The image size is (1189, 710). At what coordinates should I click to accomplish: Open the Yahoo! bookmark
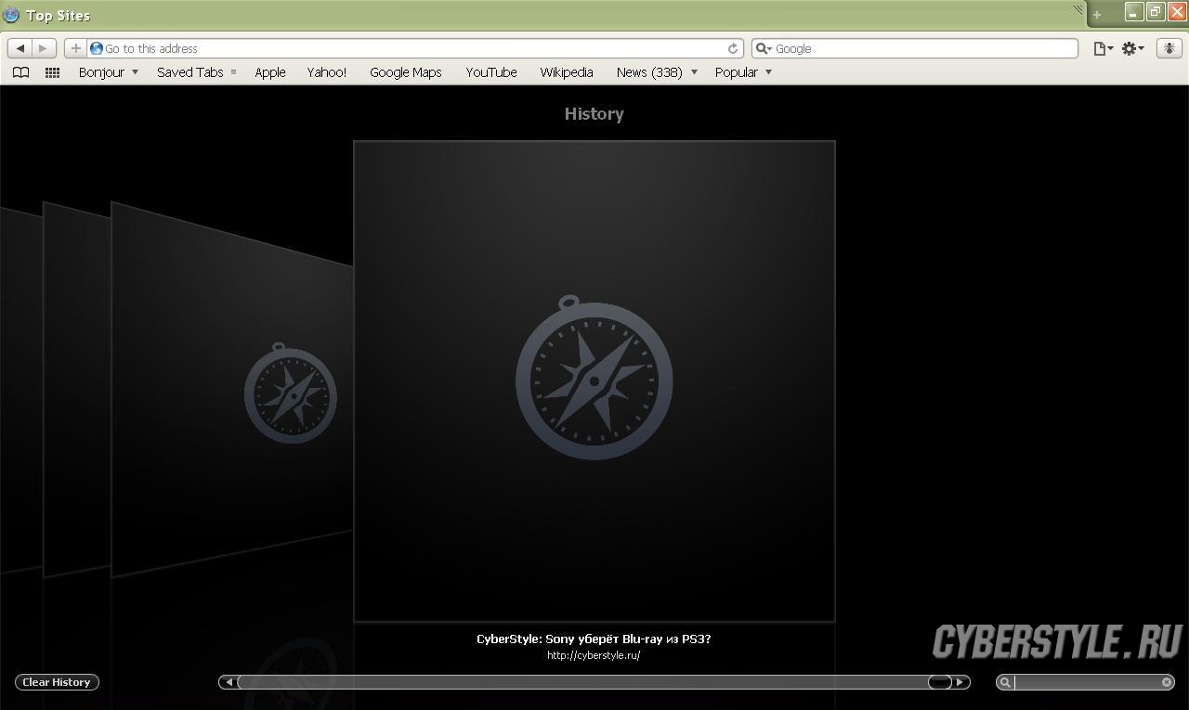pyautogui.click(x=327, y=72)
